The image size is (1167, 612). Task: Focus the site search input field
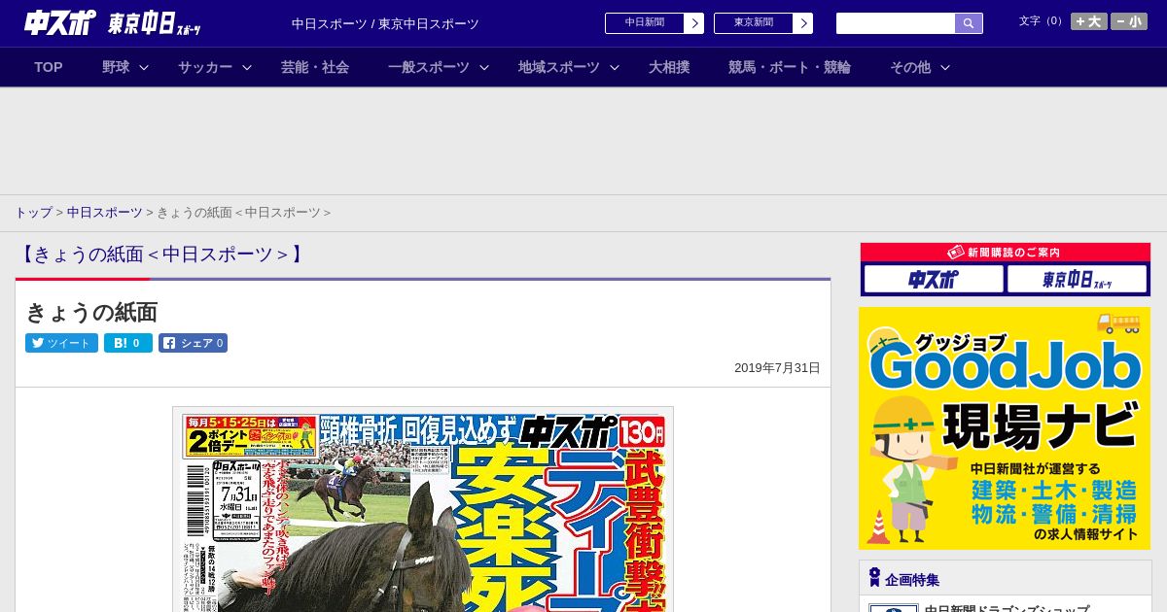[896, 23]
